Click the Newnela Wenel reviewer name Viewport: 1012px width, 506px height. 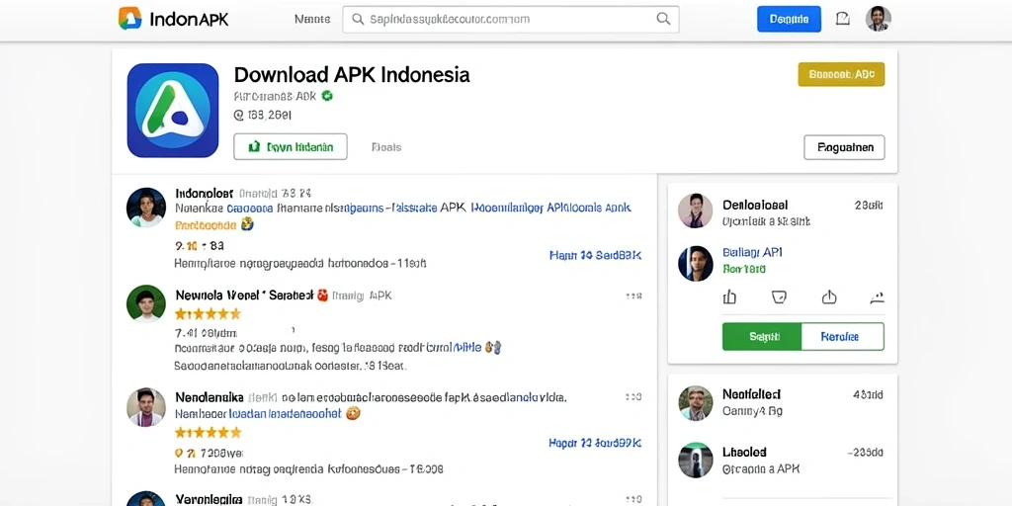click(x=244, y=295)
